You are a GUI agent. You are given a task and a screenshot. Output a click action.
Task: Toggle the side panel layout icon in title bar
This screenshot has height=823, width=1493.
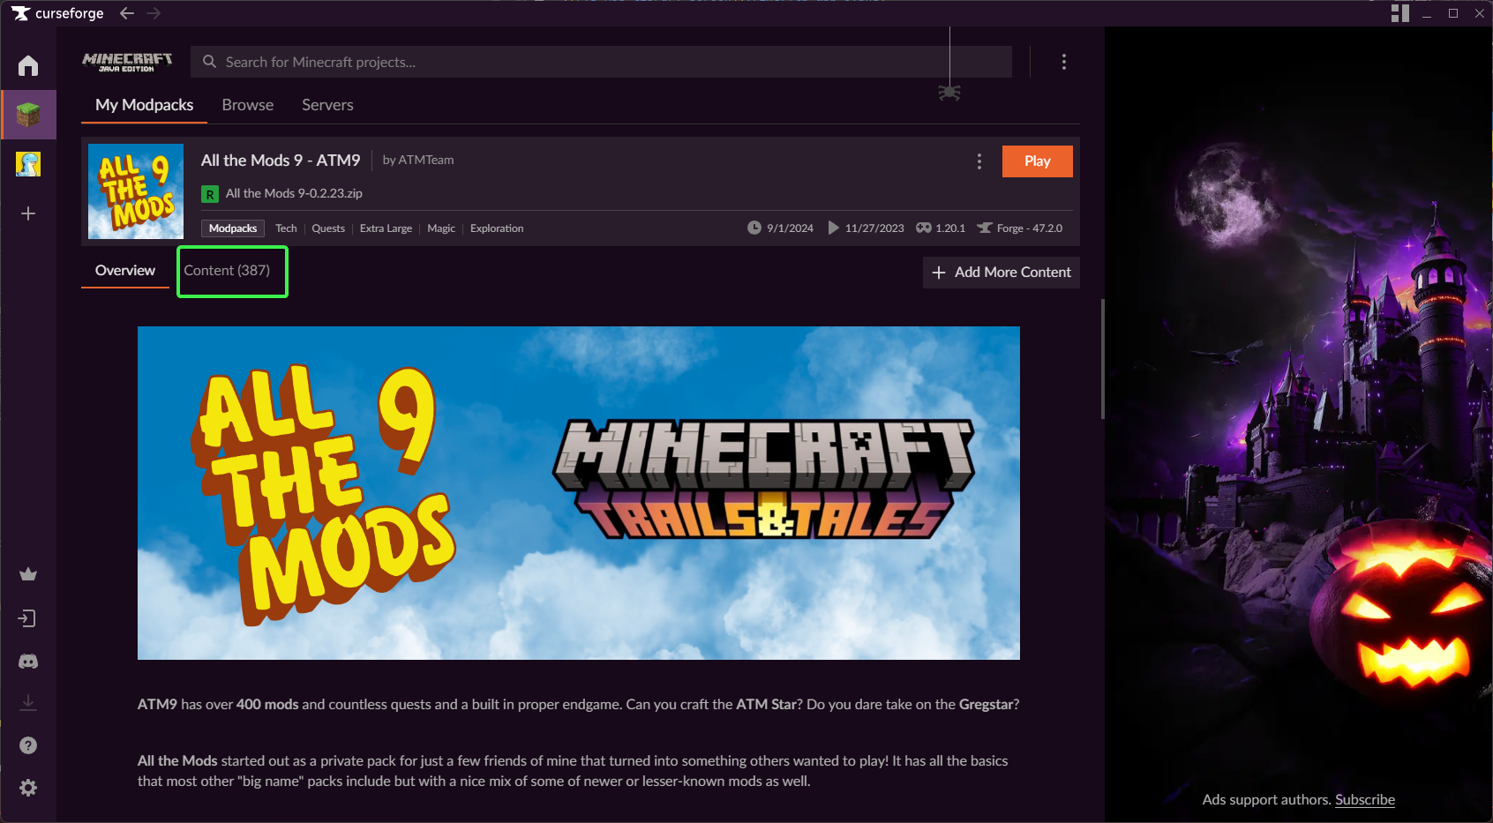pyautogui.click(x=1400, y=13)
